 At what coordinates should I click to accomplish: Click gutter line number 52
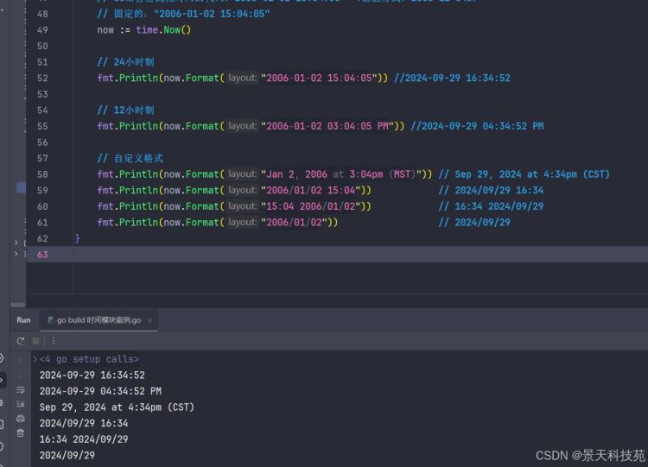(x=42, y=78)
